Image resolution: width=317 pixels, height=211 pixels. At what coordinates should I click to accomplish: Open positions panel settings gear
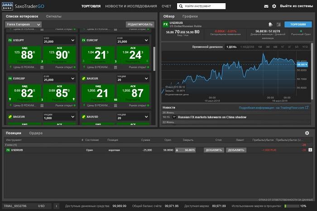click(x=307, y=133)
